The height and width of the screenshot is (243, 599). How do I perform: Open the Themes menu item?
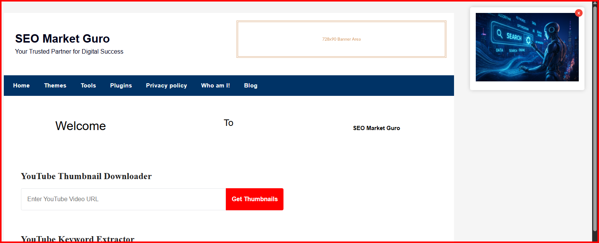55,86
